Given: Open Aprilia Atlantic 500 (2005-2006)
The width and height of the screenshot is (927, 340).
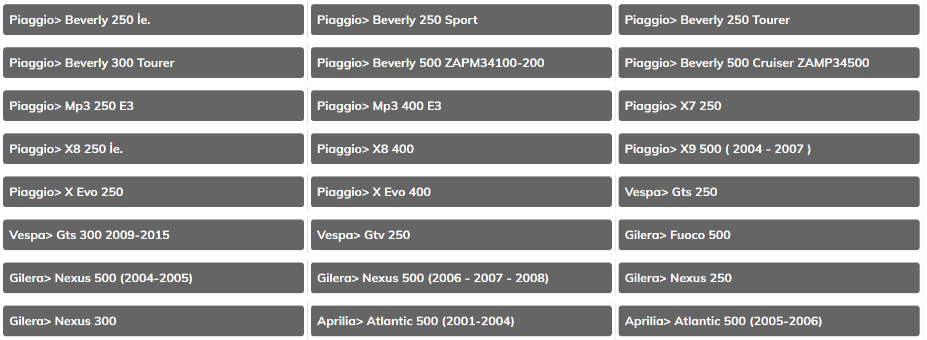Looking at the screenshot, I should coord(769,321).
